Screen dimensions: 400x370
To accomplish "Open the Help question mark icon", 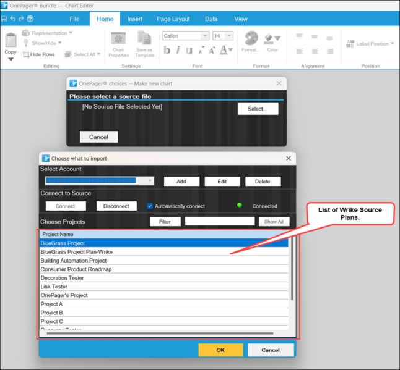I will [x=30, y=19].
